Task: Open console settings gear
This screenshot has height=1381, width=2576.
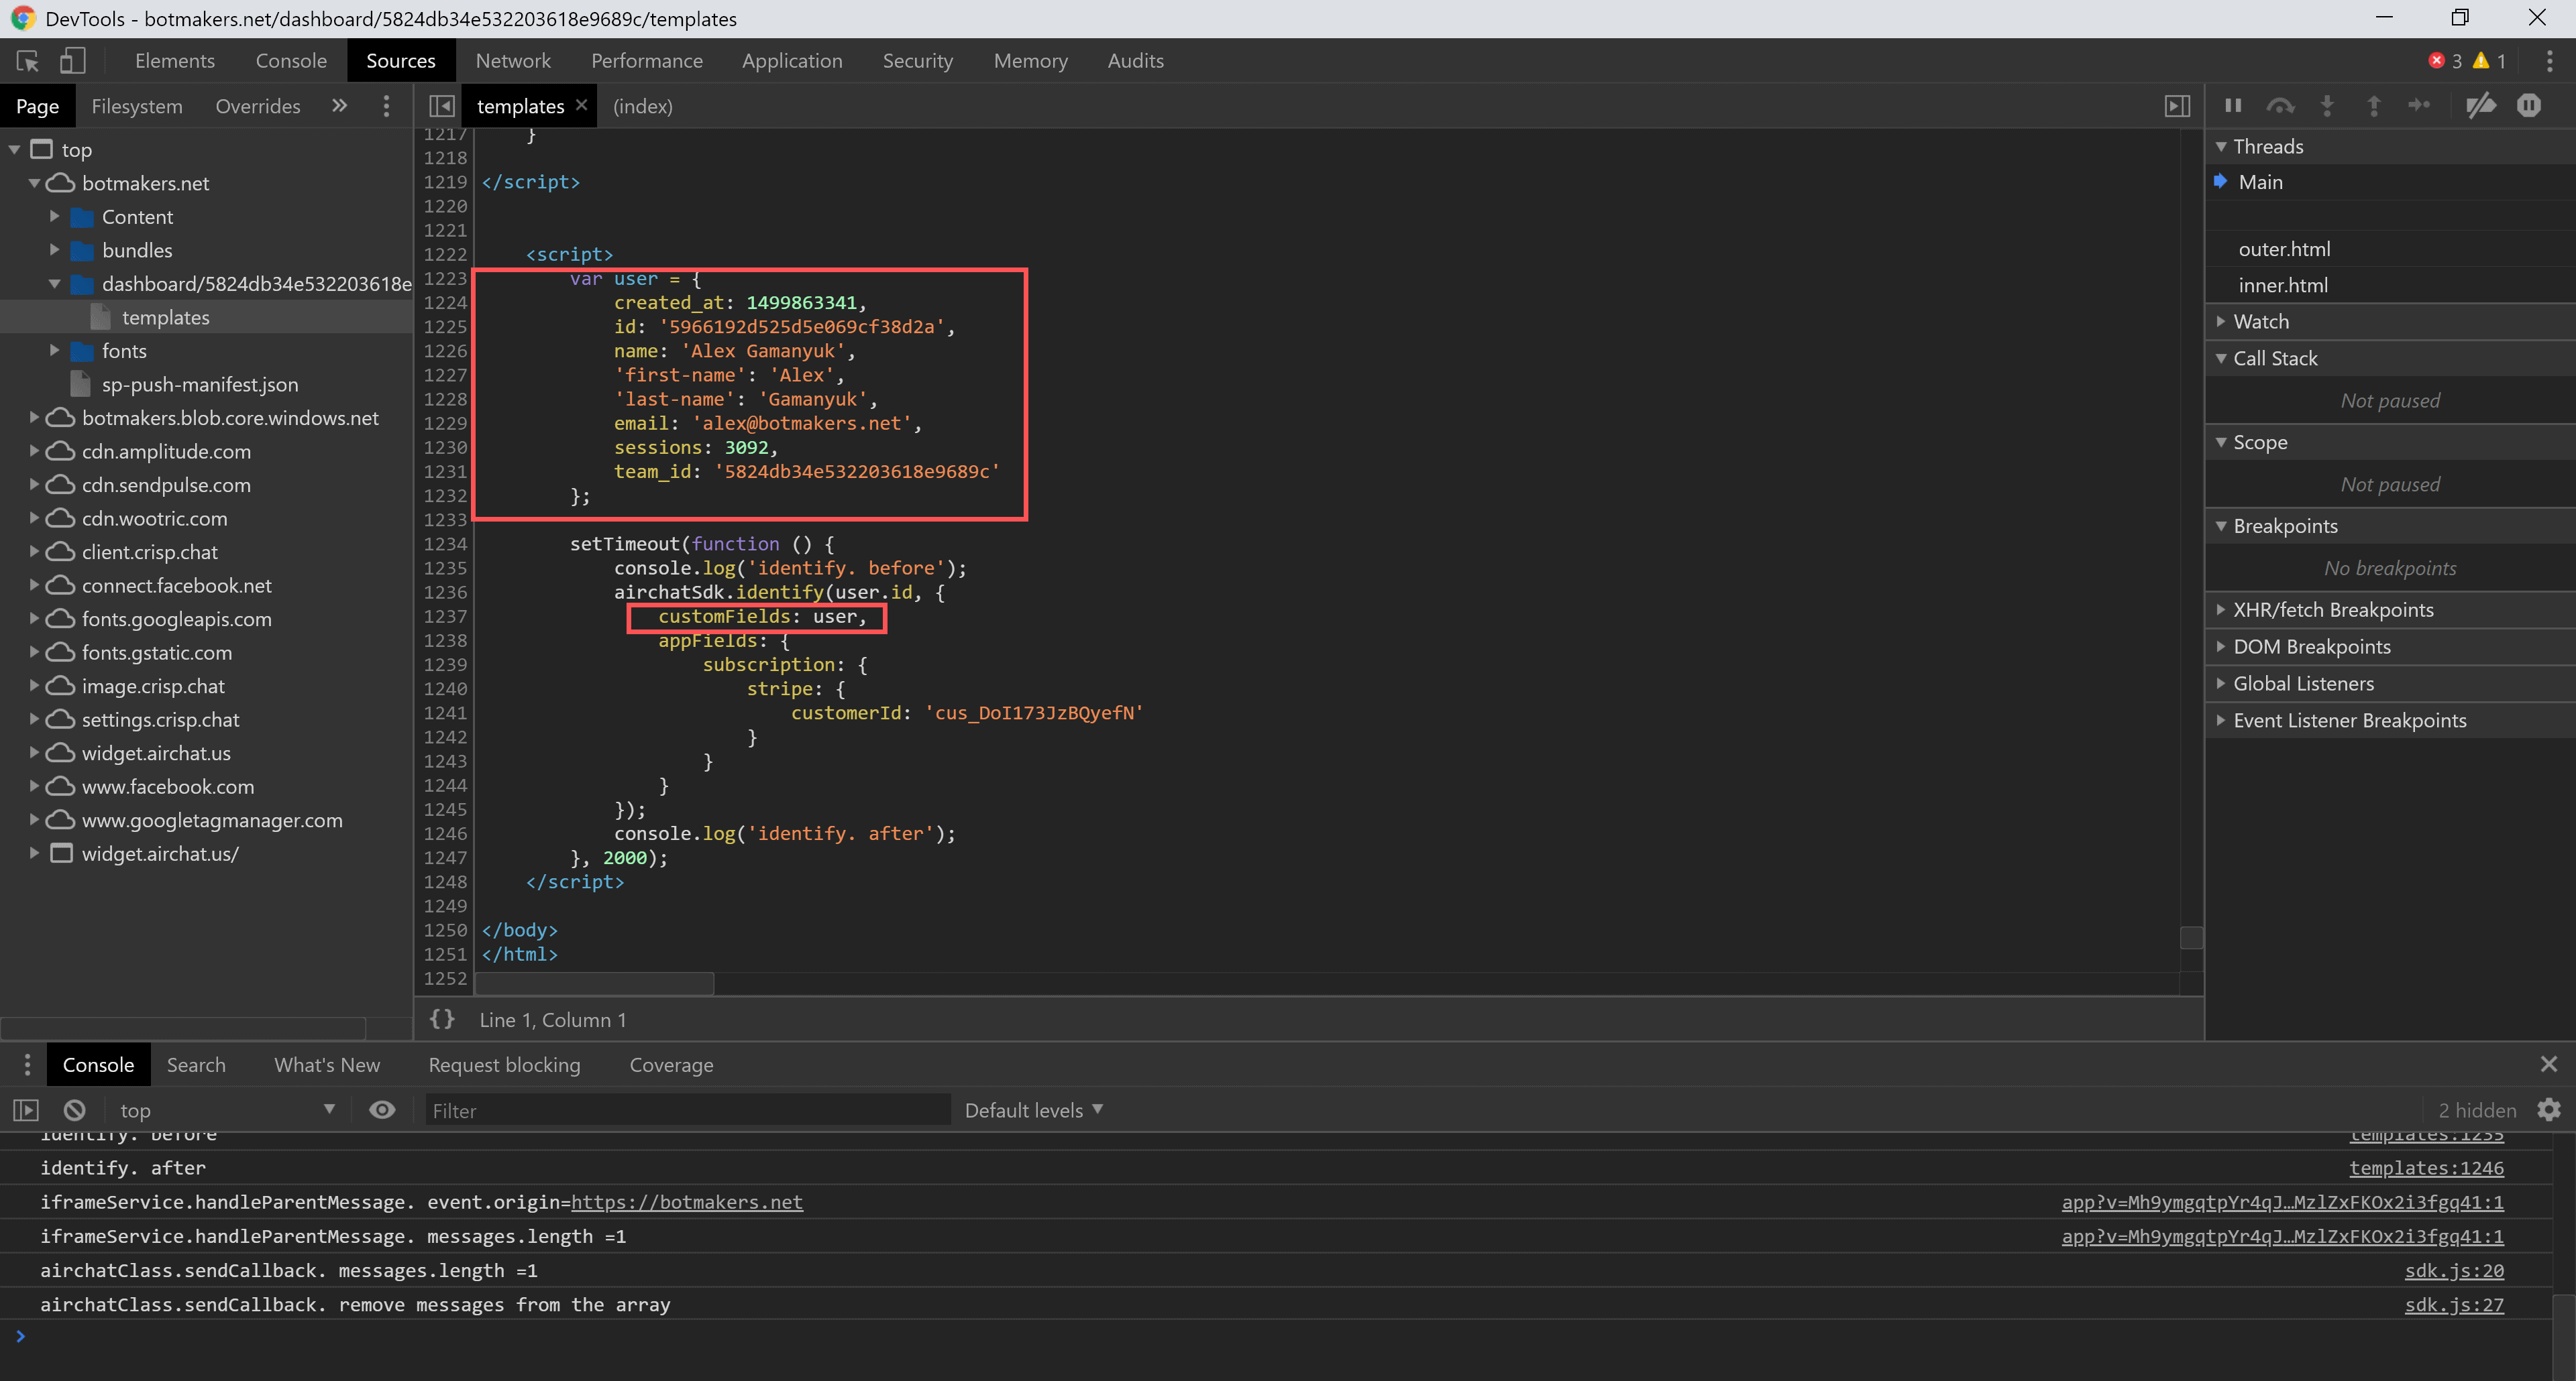Action: 2549,1110
